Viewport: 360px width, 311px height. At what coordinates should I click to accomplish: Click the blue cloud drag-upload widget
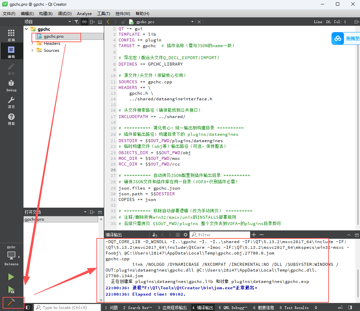point(346,38)
